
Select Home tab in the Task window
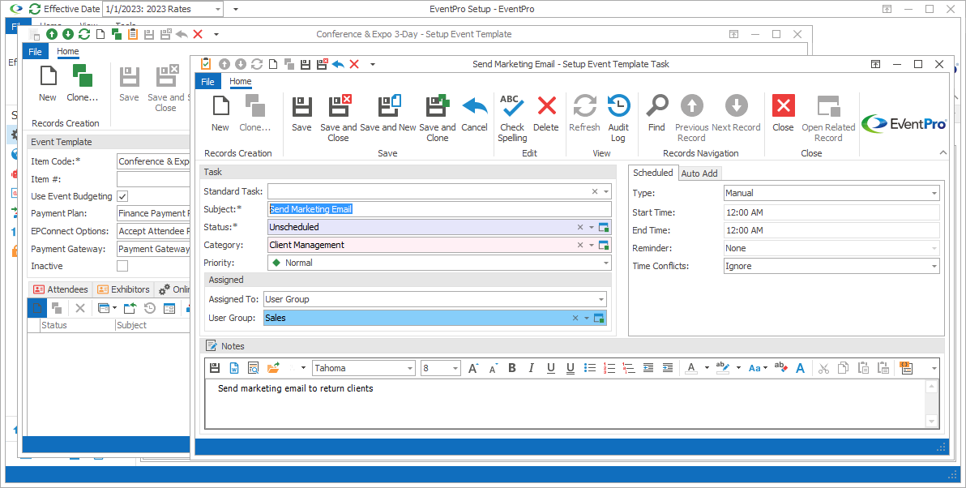tap(240, 81)
